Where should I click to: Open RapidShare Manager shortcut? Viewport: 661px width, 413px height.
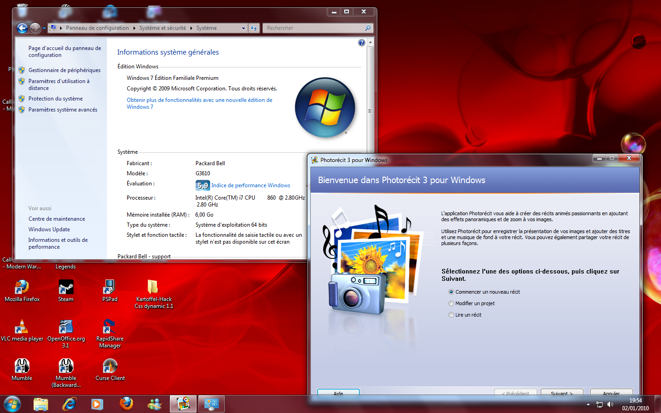coord(110,334)
